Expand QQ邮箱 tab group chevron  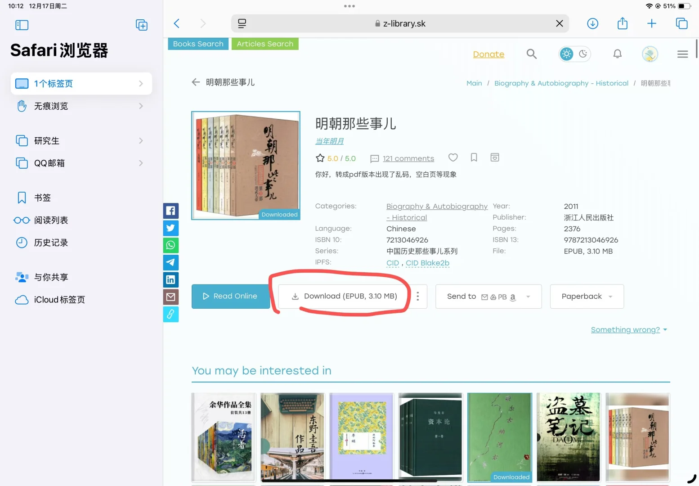(141, 163)
